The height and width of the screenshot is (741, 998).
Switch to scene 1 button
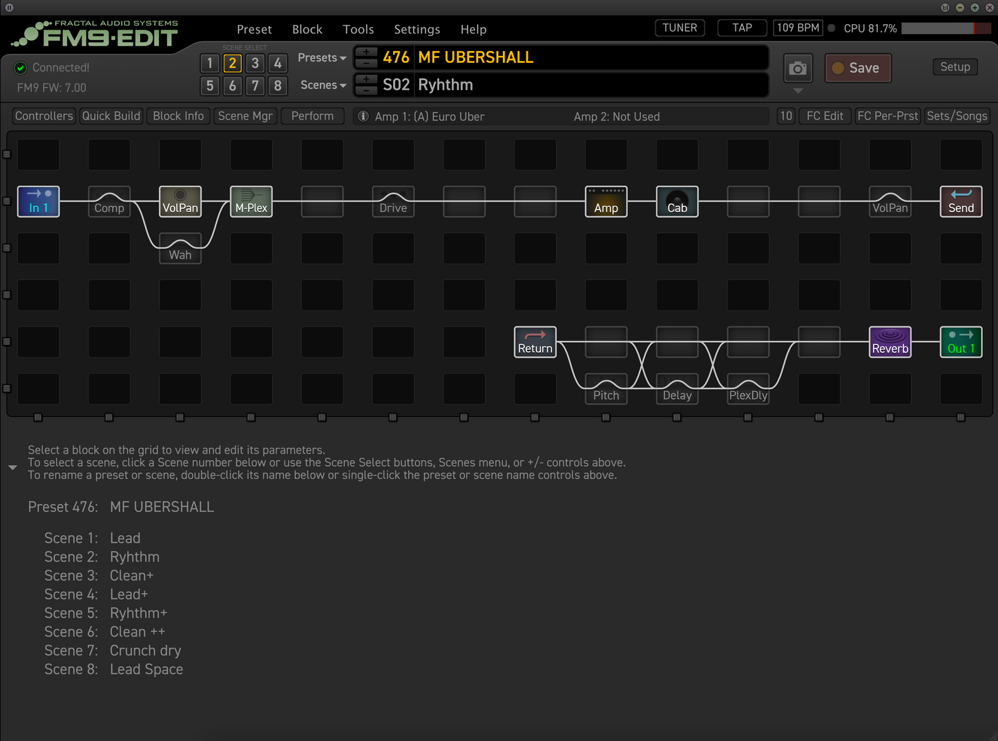[210, 63]
